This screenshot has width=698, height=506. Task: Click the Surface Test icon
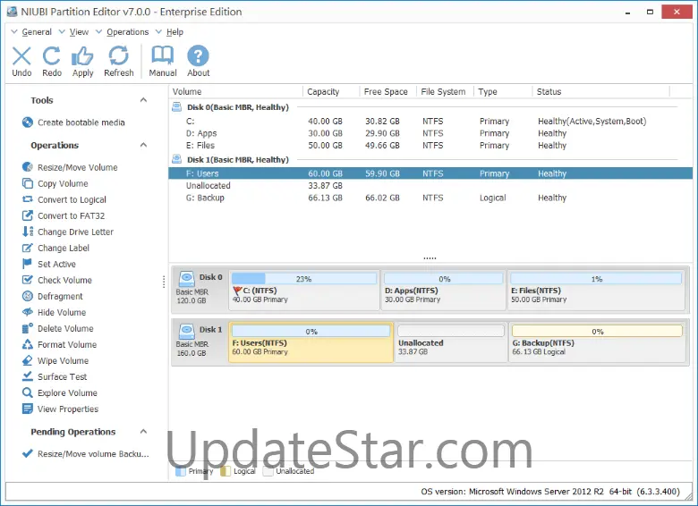coord(28,376)
